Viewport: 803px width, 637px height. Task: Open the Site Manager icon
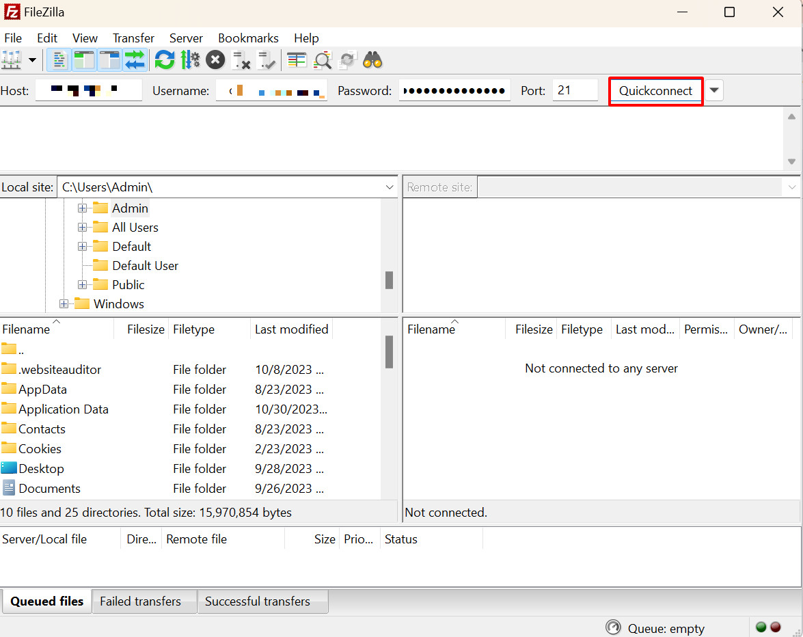click(11, 60)
